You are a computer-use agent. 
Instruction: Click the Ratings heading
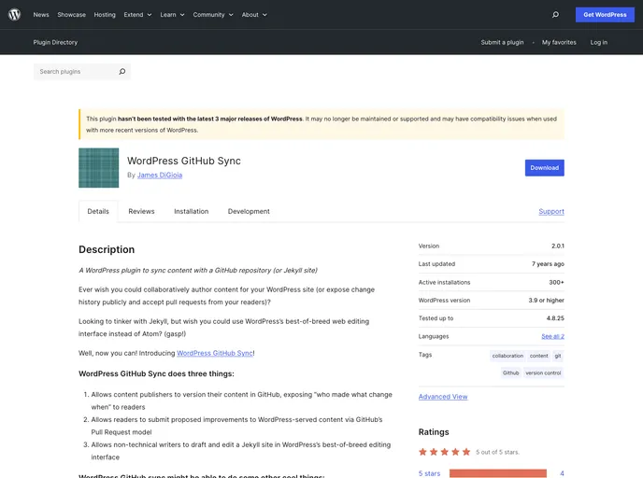pyautogui.click(x=434, y=431)
